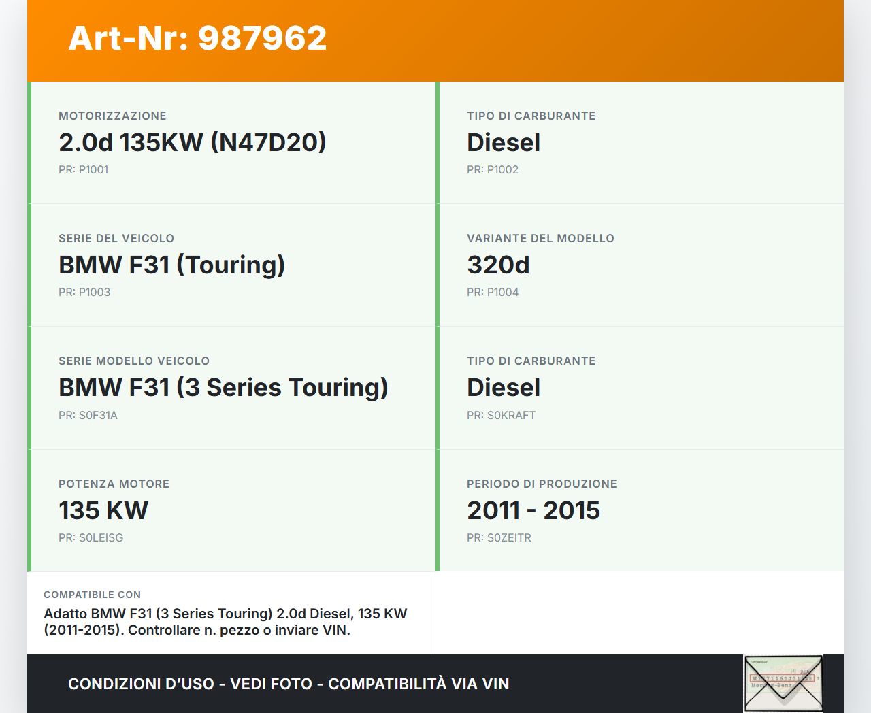Click the PR: P1001 code
The image size is (871, 713).
[83, 169]
